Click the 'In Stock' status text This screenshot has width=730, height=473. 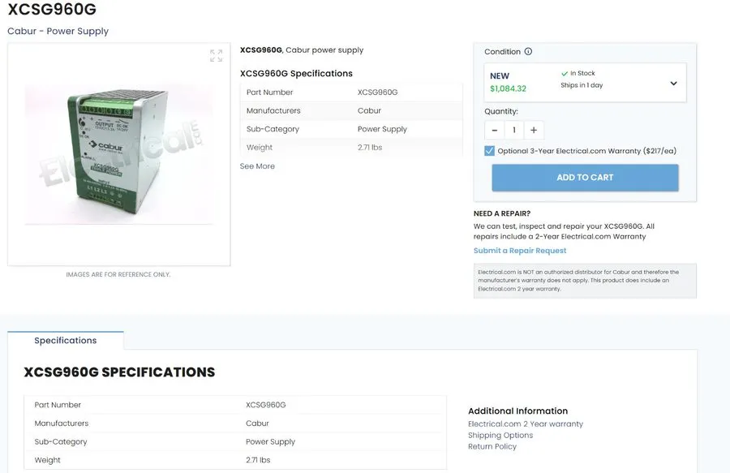pyautogui.click(x=582, y=73)
